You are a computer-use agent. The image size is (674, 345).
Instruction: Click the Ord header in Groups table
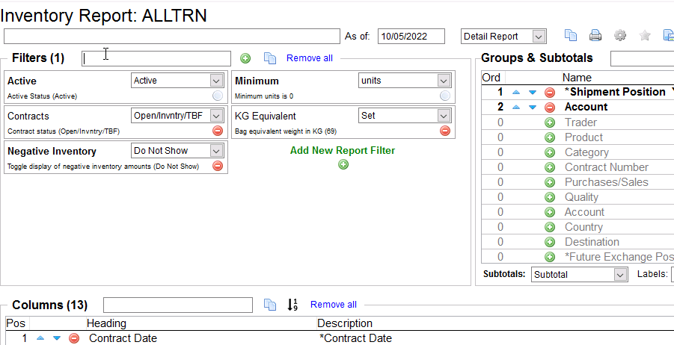tap(491, 78)
